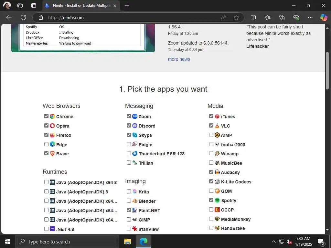331x248 pixels.
Task: Open Read aloud icon in address bar
Action: tap(223, 17)
